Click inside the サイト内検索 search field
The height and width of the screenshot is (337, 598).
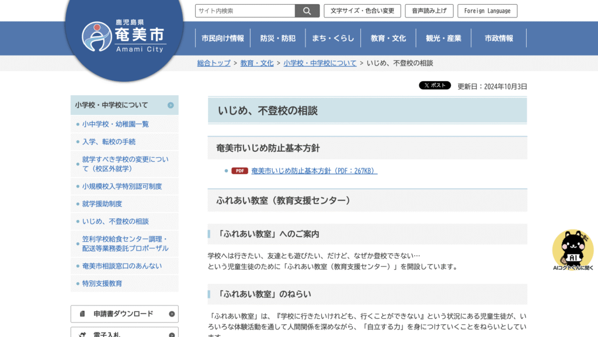tap(245, 11)
